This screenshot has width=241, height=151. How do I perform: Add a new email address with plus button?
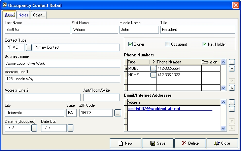click(232, 102)
